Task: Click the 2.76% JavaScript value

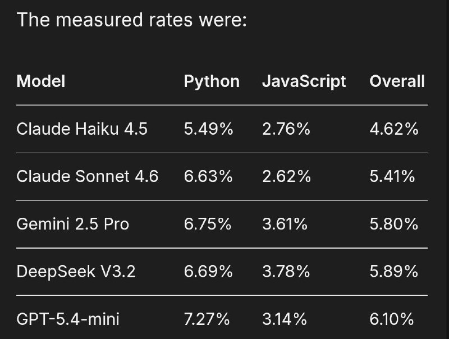Action: tap(286, 129)
